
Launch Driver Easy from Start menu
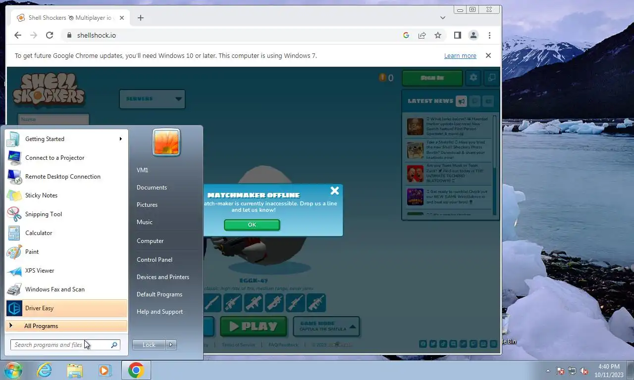pos(66,308)
